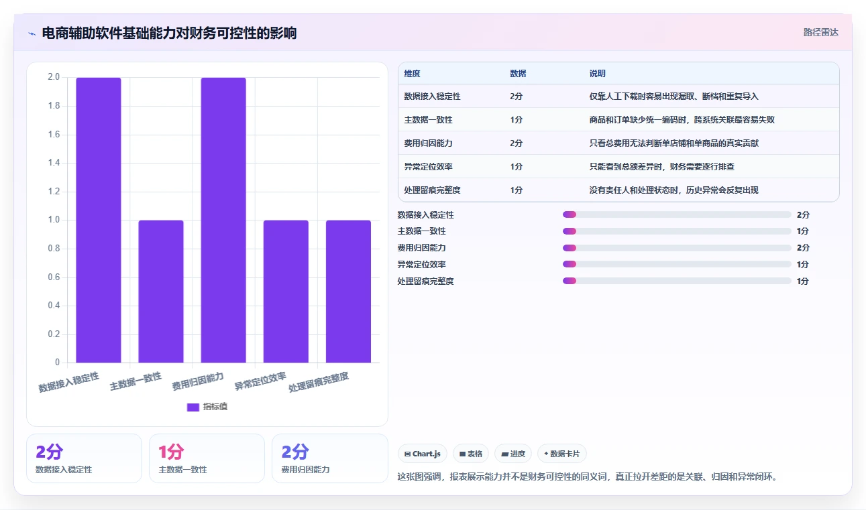This screenshot has width=866, height=510.
Task: Click the 路径雷达 label in header
Action: click(x=821, y=32)
